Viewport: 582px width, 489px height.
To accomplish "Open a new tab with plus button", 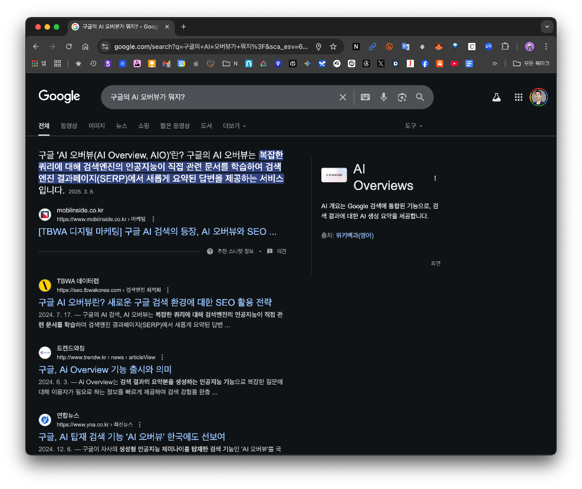I will click(x=183, y=27).
